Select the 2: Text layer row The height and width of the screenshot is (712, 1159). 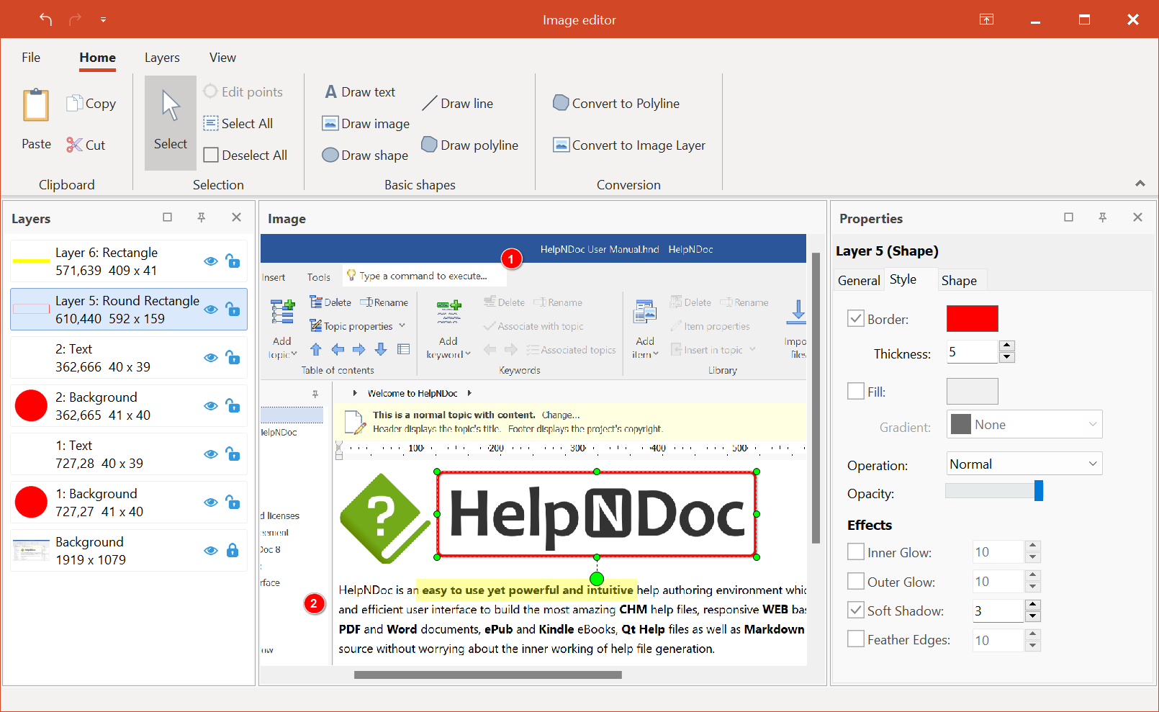pyautogui.click(x=129, y=357)
